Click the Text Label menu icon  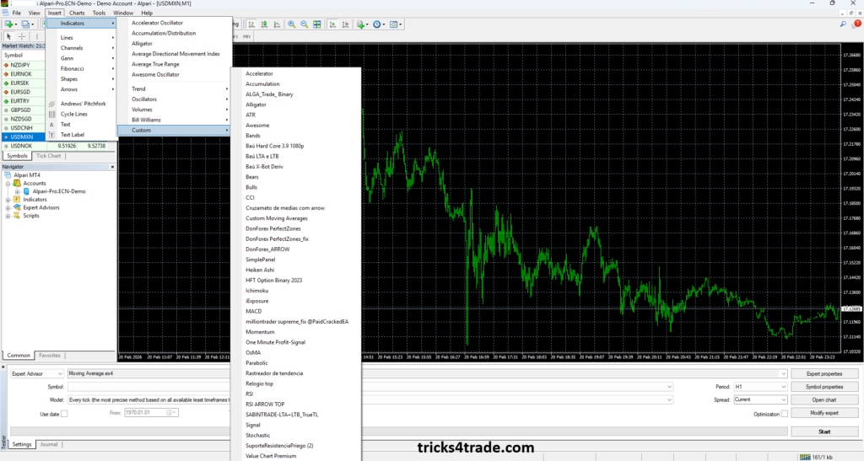(x=51, y=135)
